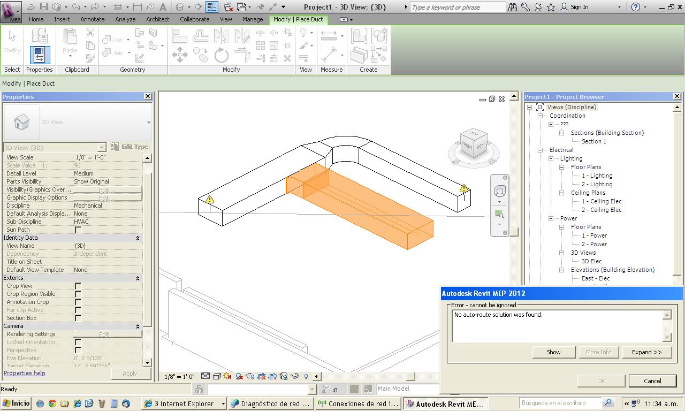Click the Properties palette ribbon icon
The width and height of the screenshot is (685, 411).
pos(39,55)
